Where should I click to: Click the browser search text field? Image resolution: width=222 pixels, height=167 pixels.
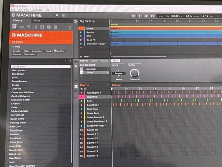(37, 61)
